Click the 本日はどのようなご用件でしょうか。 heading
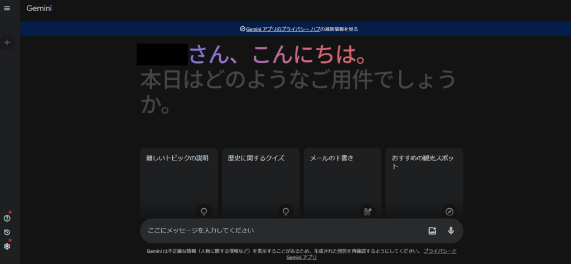This screenshot has width=571, height=264. (298, 93)
